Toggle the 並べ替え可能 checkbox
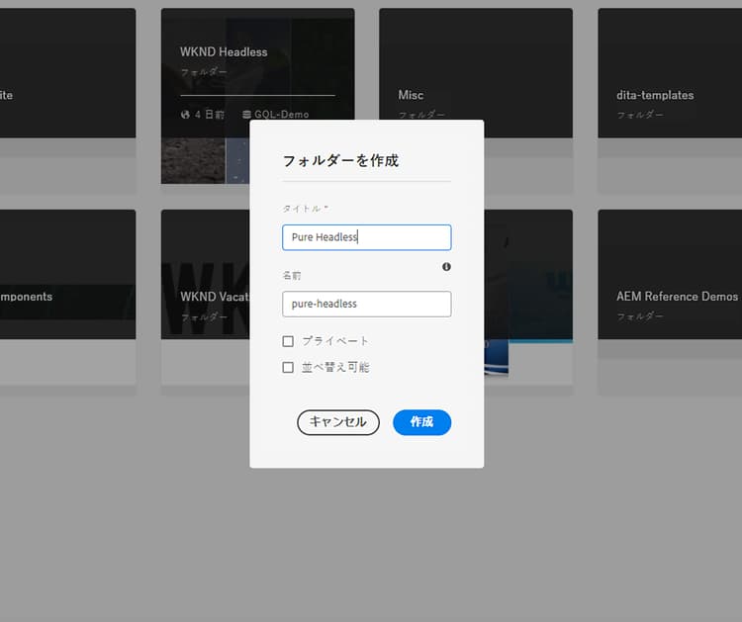 coord(288,367)
